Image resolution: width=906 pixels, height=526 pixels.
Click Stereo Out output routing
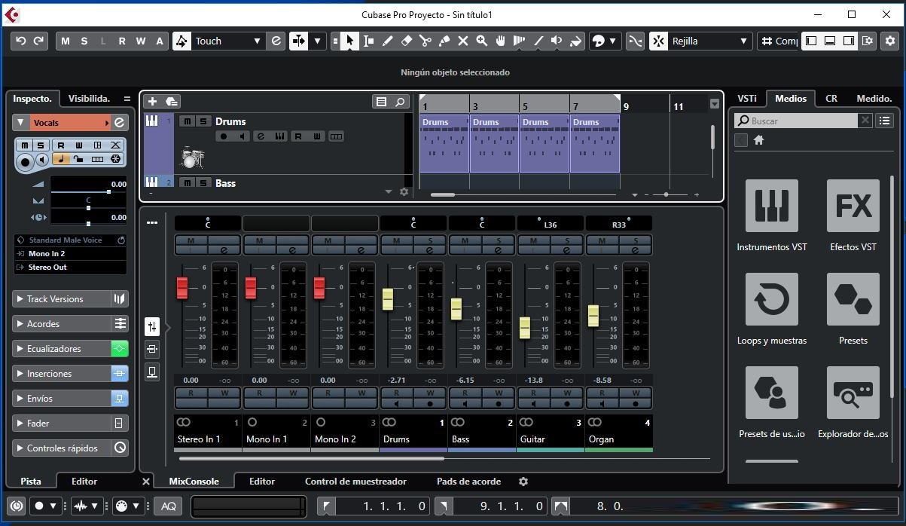(x=71, y=267)
